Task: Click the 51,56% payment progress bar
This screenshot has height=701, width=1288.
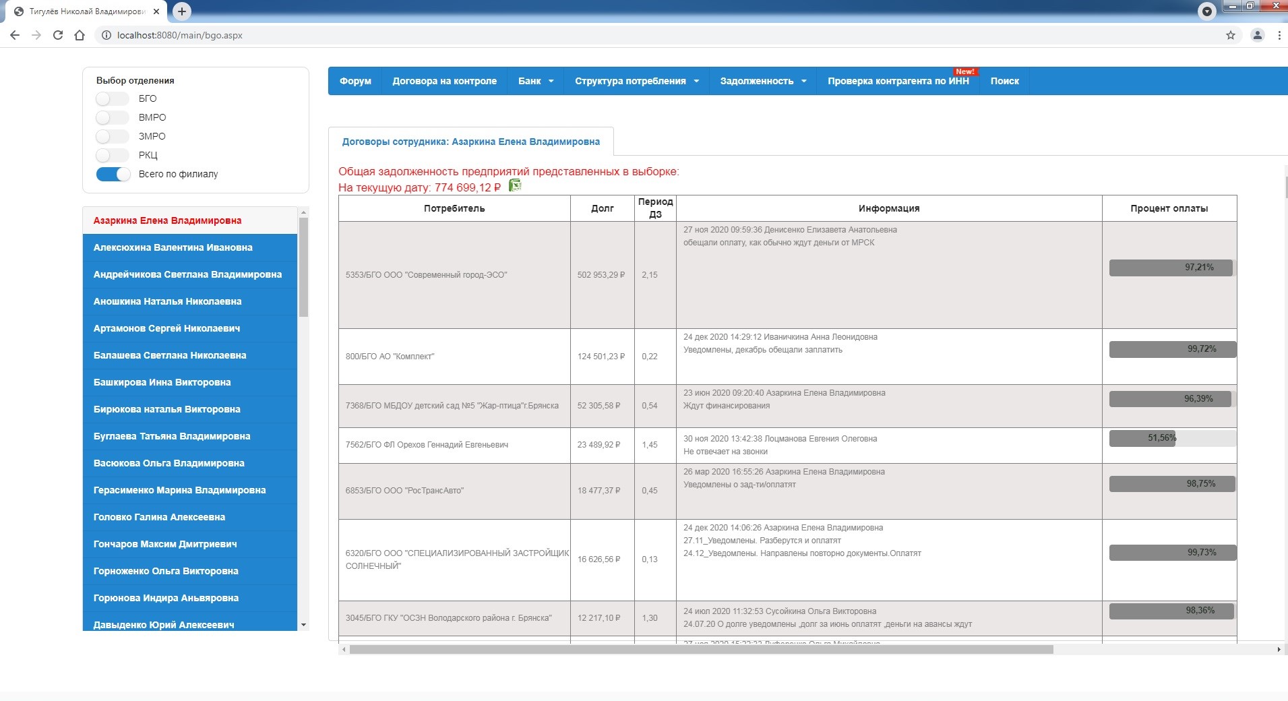Action: point(1172,438)
